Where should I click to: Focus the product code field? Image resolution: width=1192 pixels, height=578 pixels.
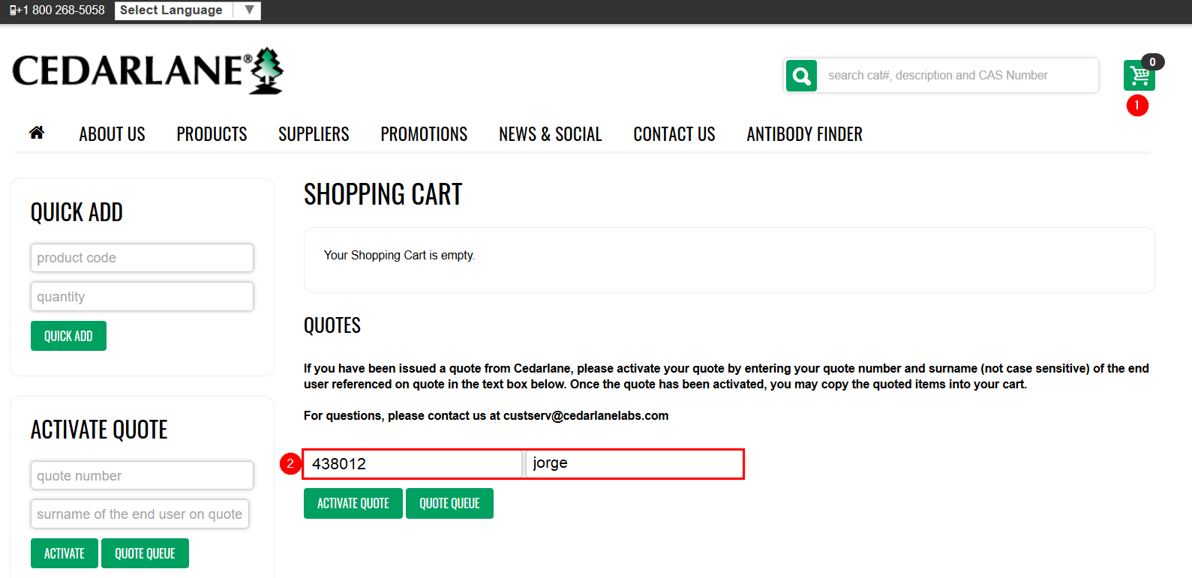142,258
